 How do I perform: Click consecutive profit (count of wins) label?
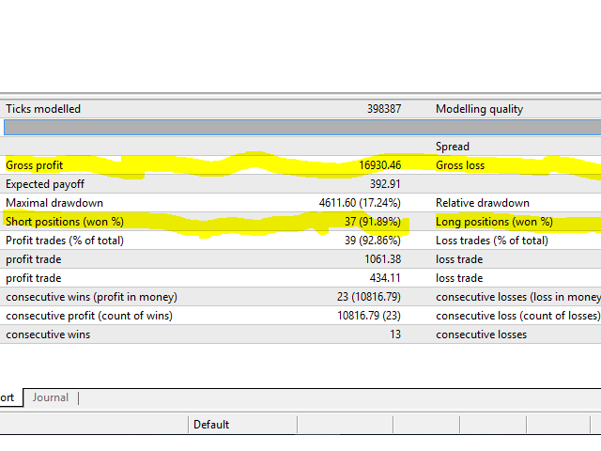coord(89,316)
